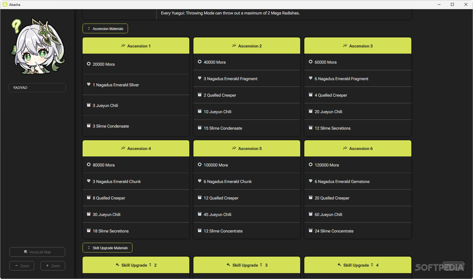Image resolution: width=473 pixels, height=279 pixels.
Task: Click the item icon beside 18 Slime Secretions
Action: (x=89, y=230)
